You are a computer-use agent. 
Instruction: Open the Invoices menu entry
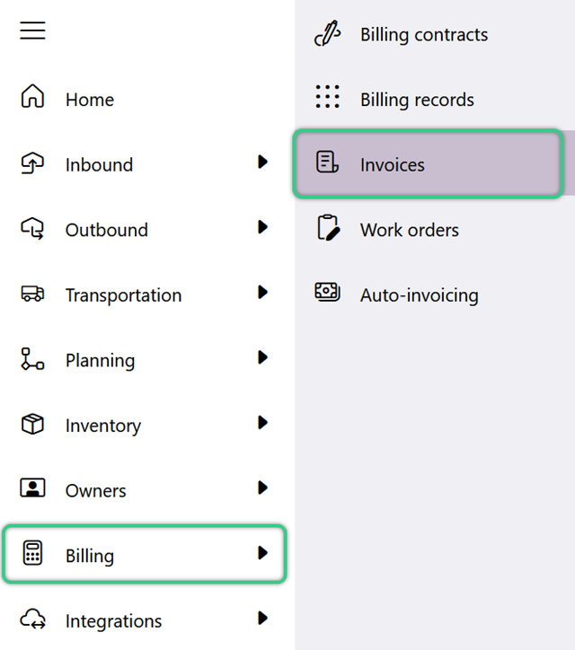[428, 164]
